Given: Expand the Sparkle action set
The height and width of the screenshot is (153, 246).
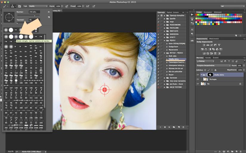Looking at the screenshot, I should coord(165,19).
